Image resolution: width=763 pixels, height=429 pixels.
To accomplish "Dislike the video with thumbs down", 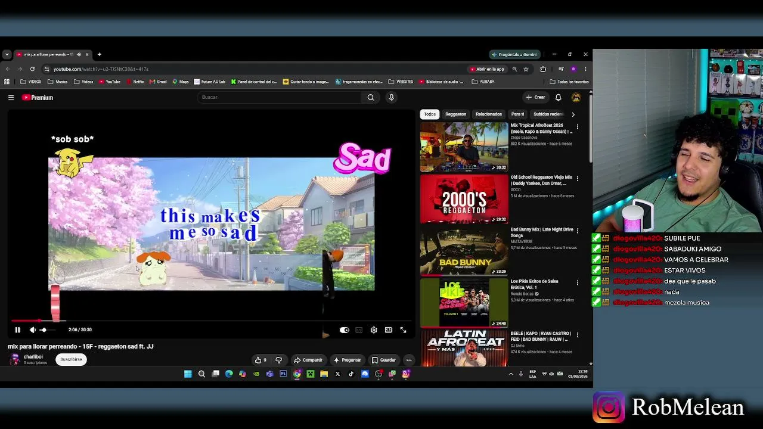I will [x=278, y=360].
